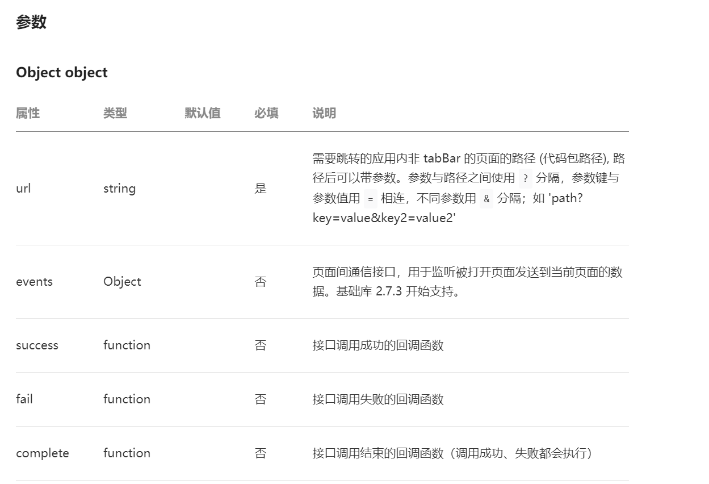Click the 说明 column header
Viewport: 709px width, 484px height.
click(x=324, y=113)
